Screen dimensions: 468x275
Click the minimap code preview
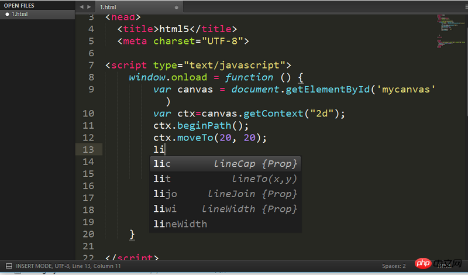tap(450, 31)
